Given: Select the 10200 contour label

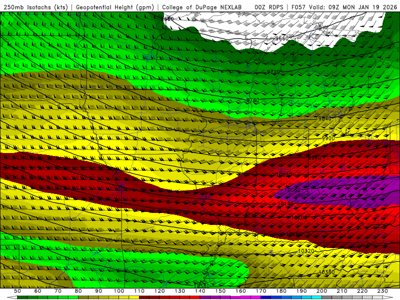Looking at the screenshot, I should coord(299,217).
